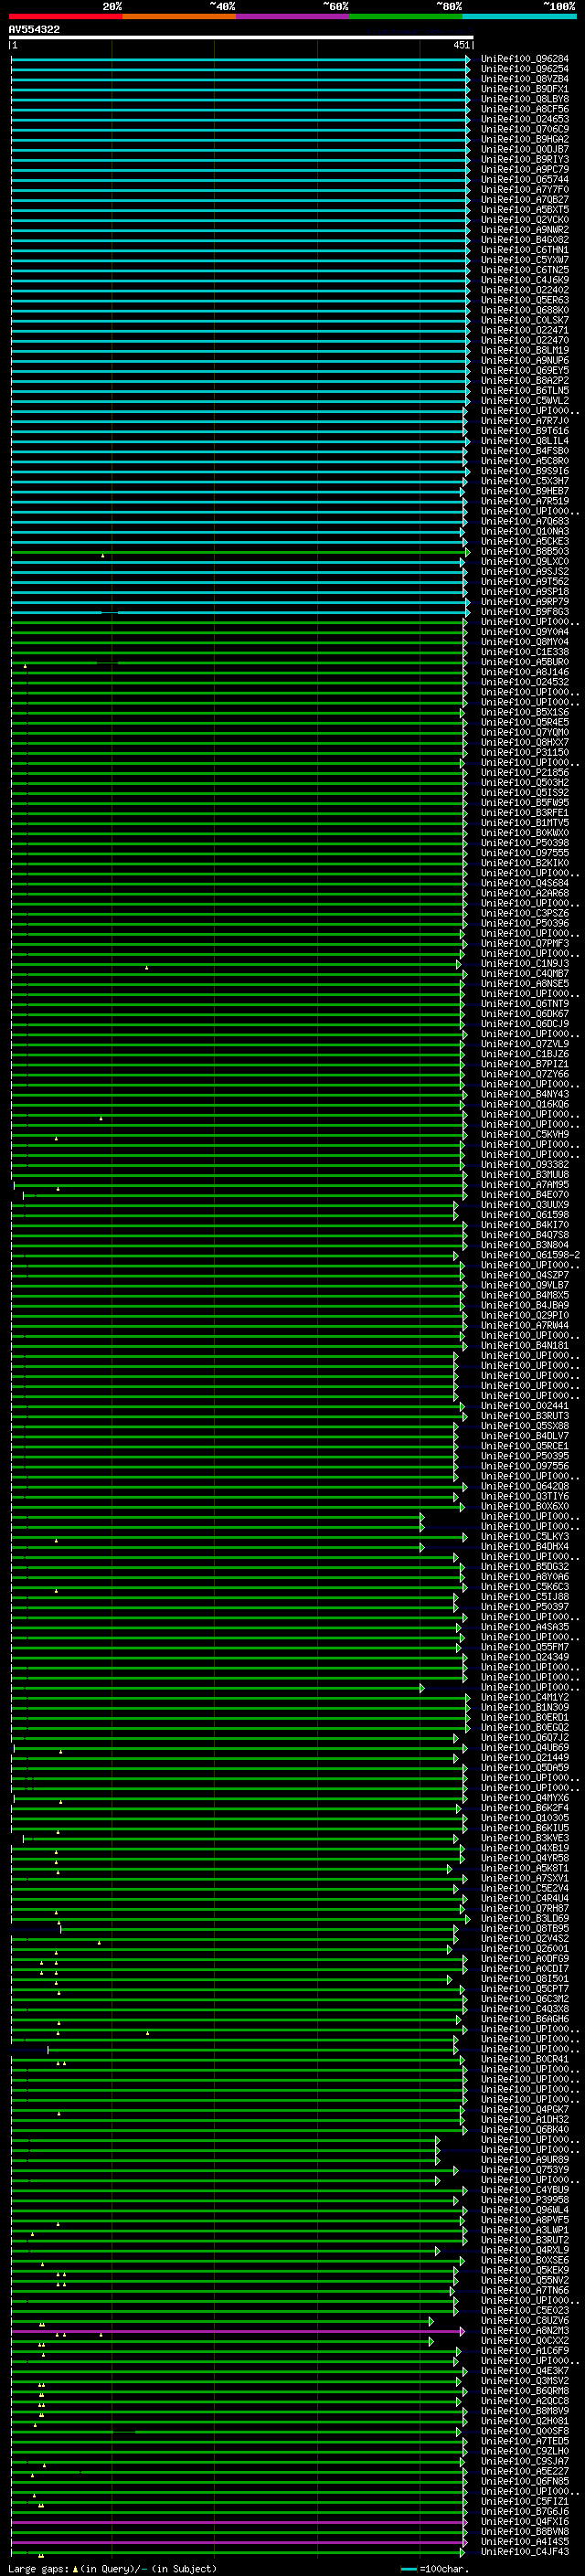Select the UniRef100_P39958 label

tap(524, 2199)
